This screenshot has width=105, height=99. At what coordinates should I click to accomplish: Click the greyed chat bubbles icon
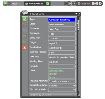[25, 30]
